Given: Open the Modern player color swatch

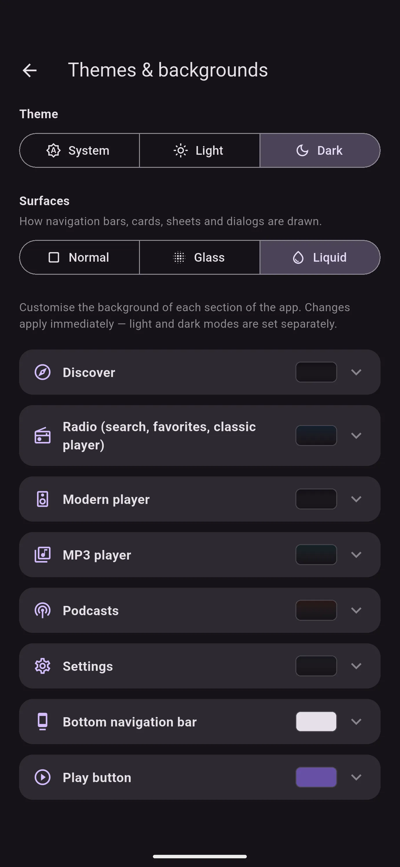Looking at the screenshot, I should [x=316, y=499].
